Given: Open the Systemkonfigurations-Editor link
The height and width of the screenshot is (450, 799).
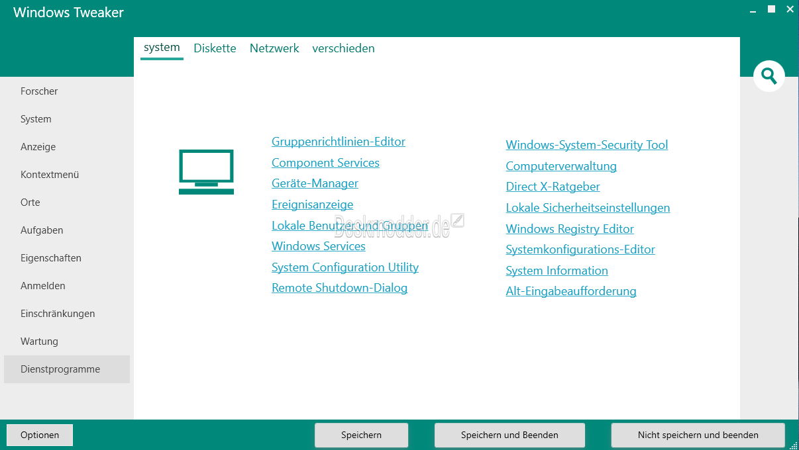Looking at the screenshot, I should 580,249.
